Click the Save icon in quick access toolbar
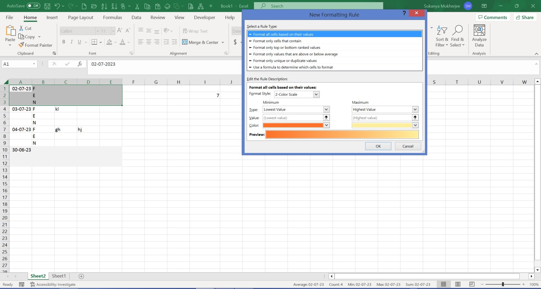The image size is (541, 289). [47, 6]
